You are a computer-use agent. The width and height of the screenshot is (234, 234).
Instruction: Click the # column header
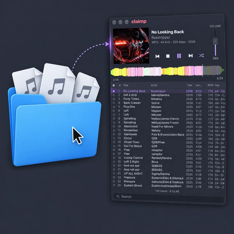point(120,85)
